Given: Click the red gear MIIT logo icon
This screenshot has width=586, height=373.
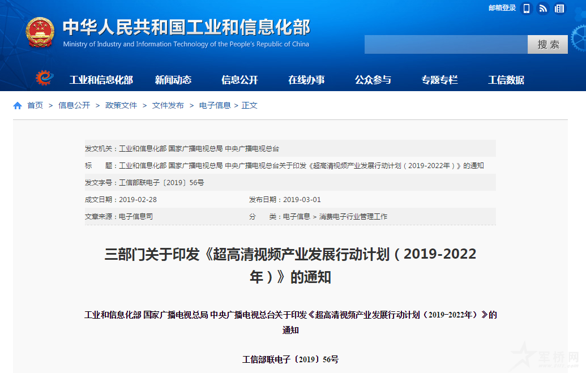Looking at the screenshot, I should 44,78.
